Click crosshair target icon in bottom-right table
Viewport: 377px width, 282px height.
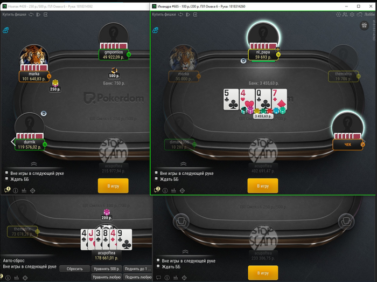[x=184, y=278]
